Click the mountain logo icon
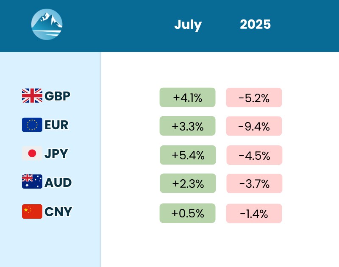 47,25
